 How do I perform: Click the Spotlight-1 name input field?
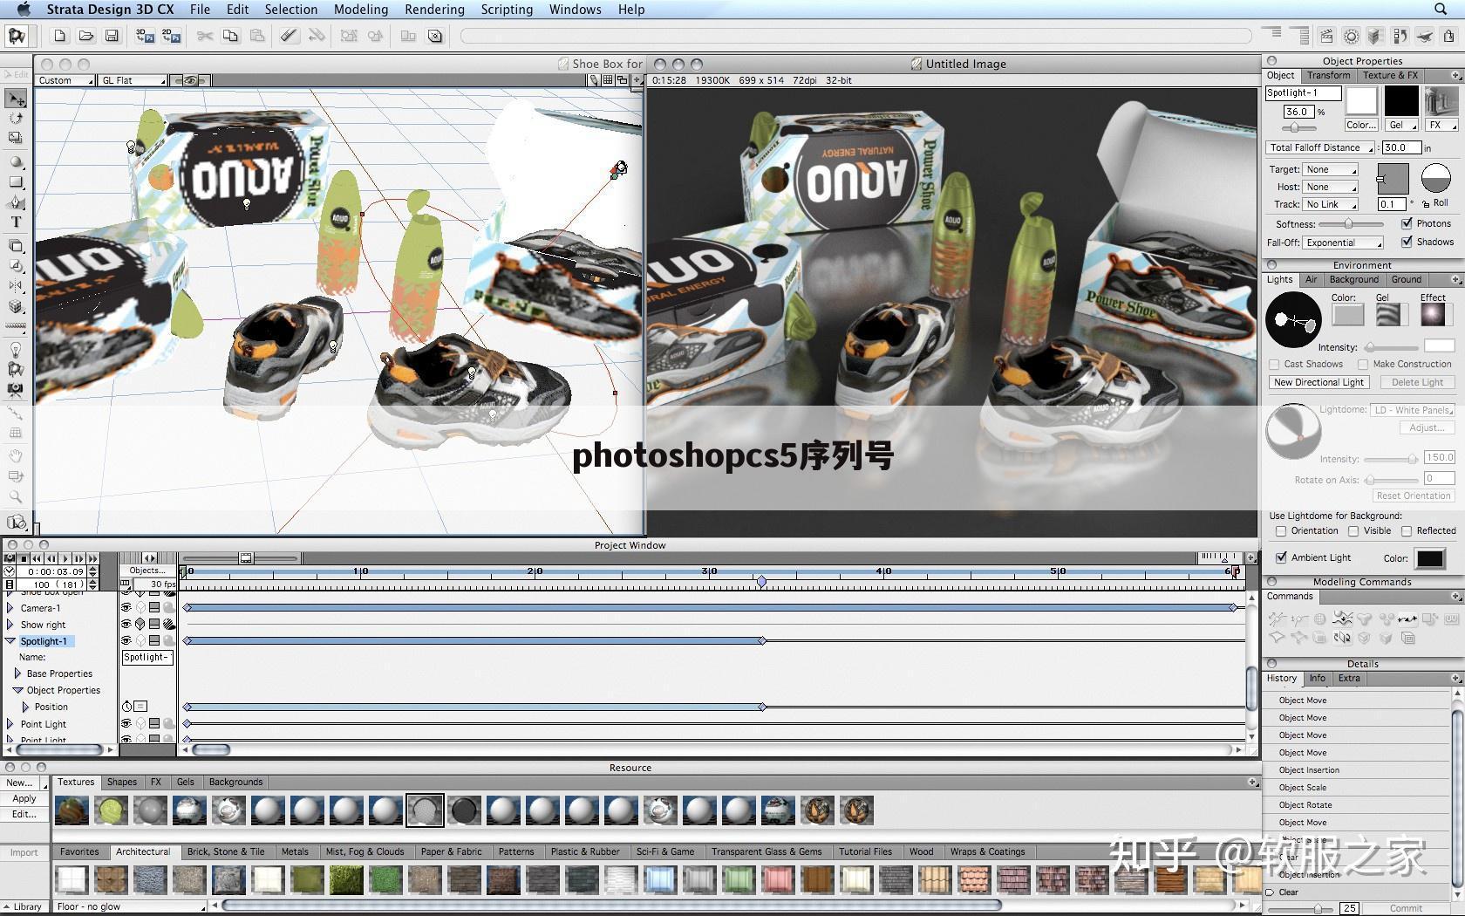point(1303,92)
